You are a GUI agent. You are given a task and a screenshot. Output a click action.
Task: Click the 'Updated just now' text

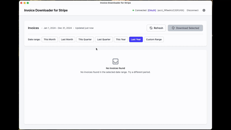tap(84, 28)
